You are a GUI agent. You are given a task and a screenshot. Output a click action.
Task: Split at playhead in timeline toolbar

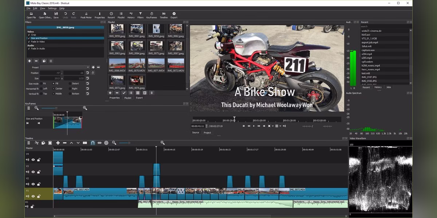tap(85, 143)
